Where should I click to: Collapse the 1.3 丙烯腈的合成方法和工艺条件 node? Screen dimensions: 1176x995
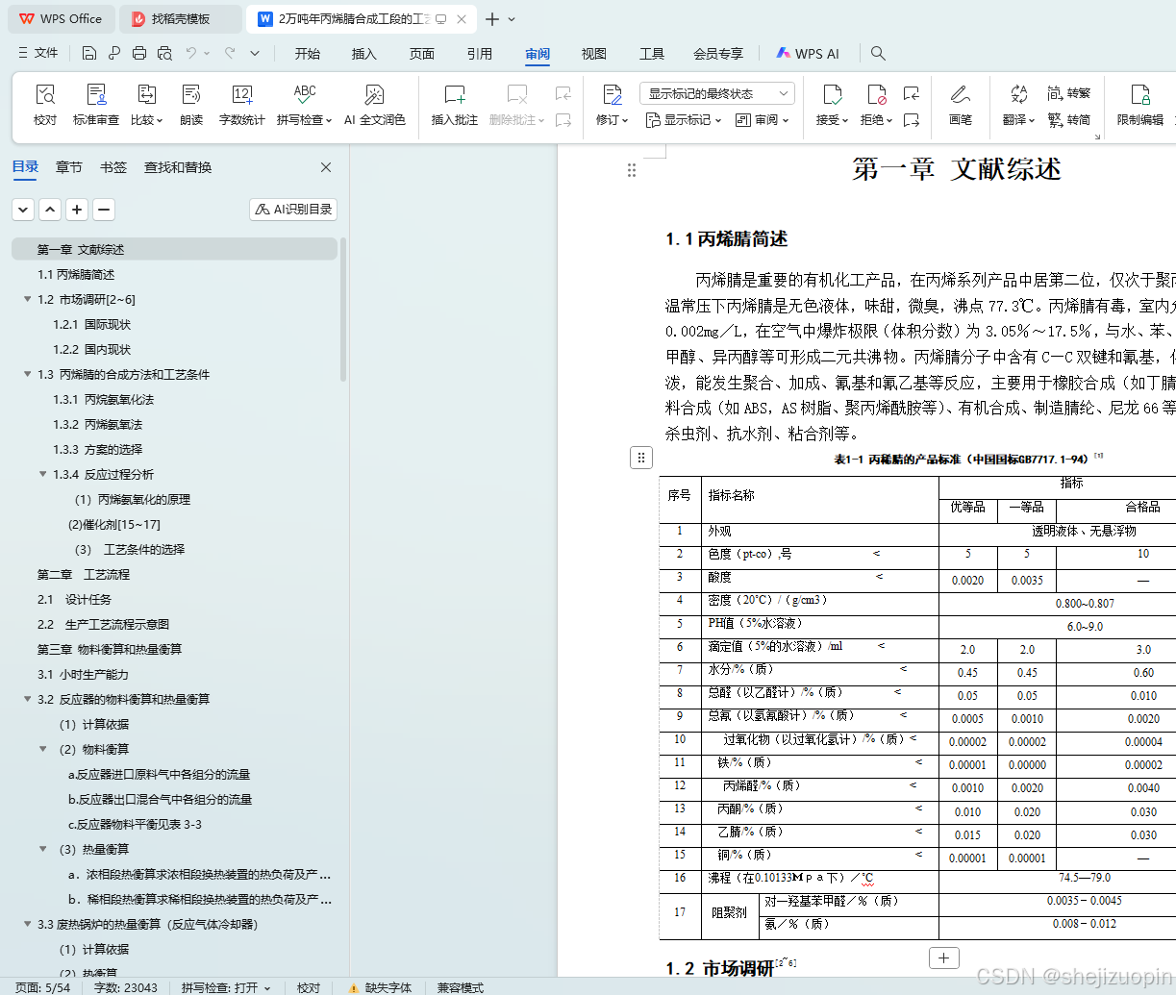click(27, 374)
